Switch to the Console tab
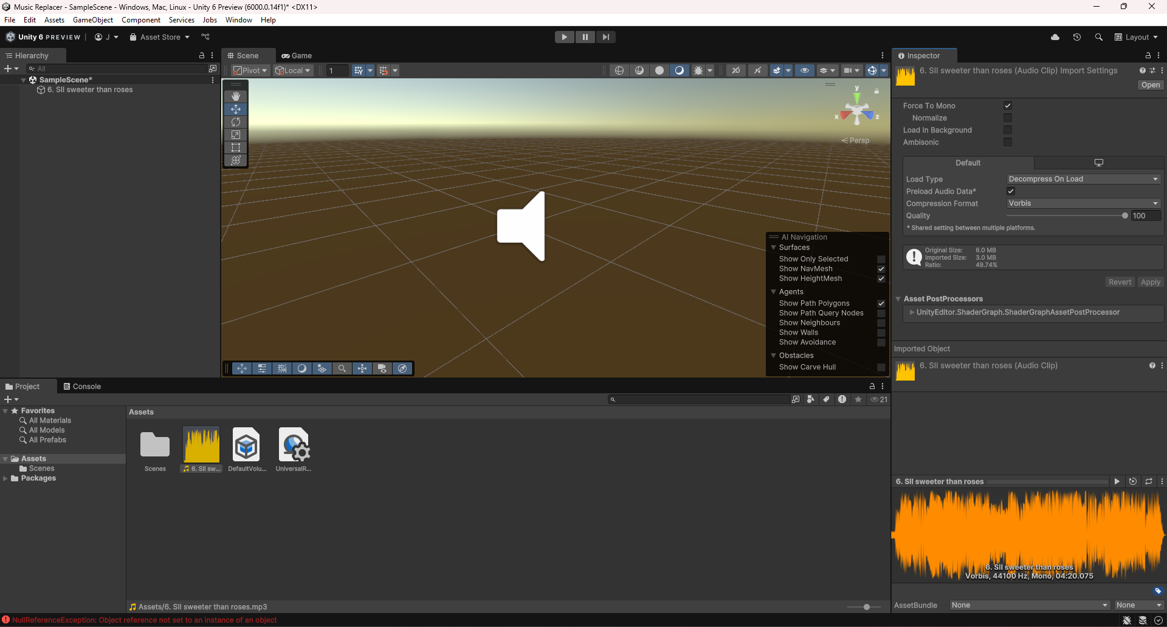Image resolution: width=1167 pixels, height=627 pixels. point(82,387)
